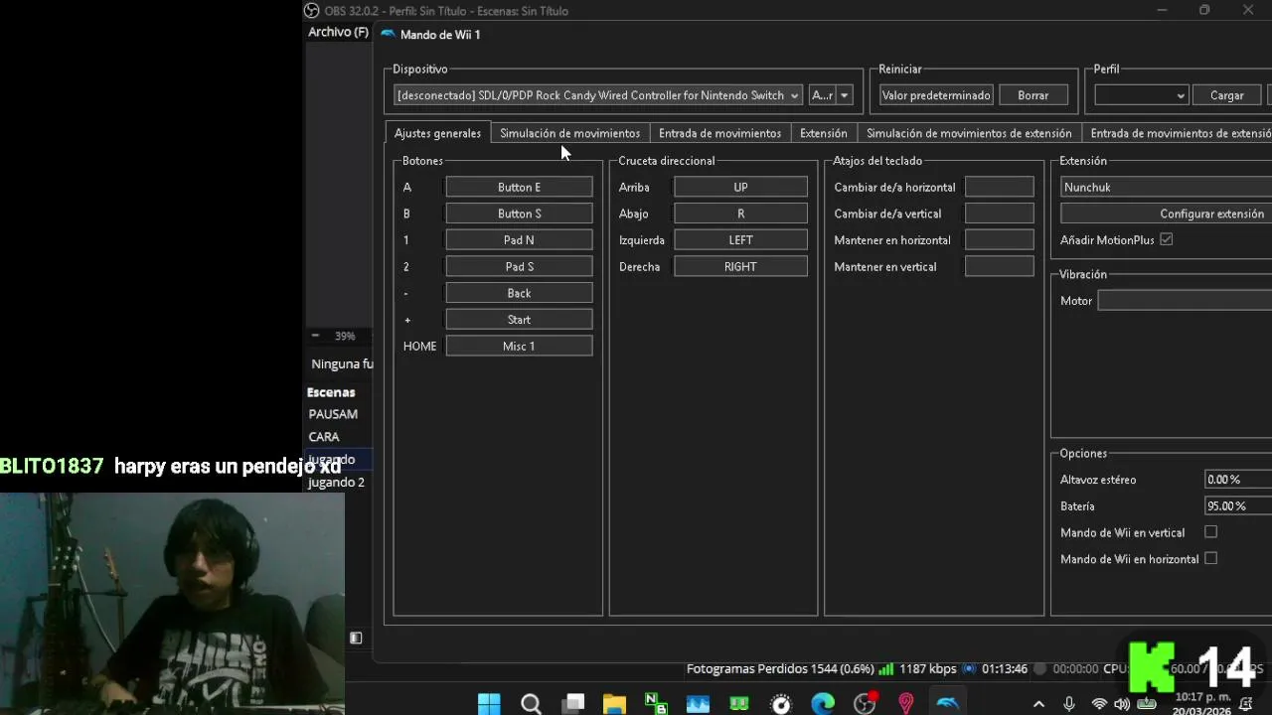The width and height of the screenshot is (1272, 715).
Task: Remap Arriba direction mapped to UP
Action: coord(740,187)
